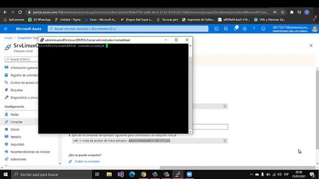Viewport: 319px width, 179px height.
Task: Click inside the PuTTY terminal area
Action: [113, 89]
